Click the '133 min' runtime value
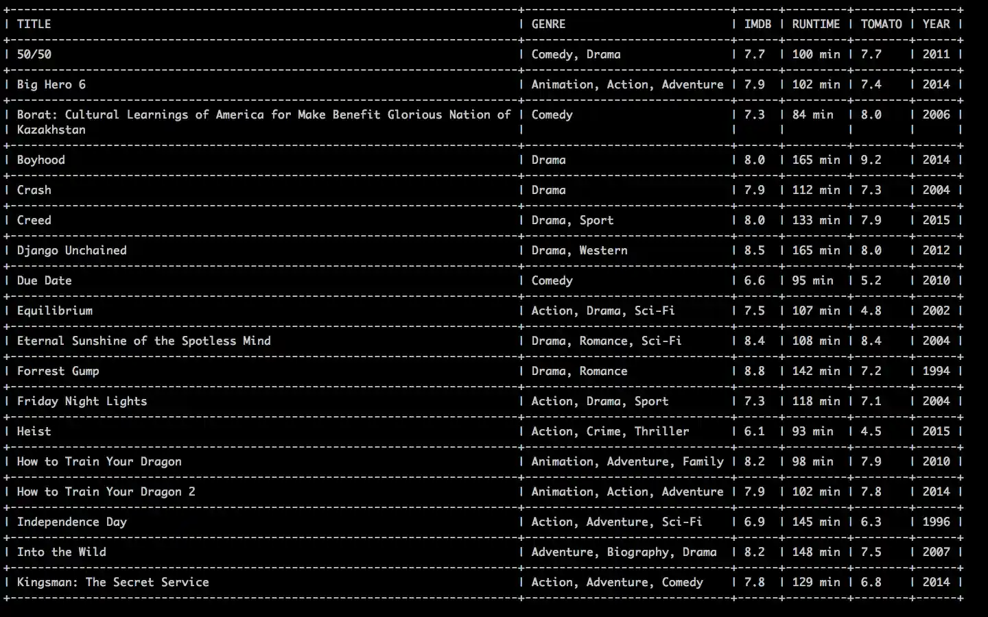The height and width of the screenshot is (617, 988). coord(816,220)
